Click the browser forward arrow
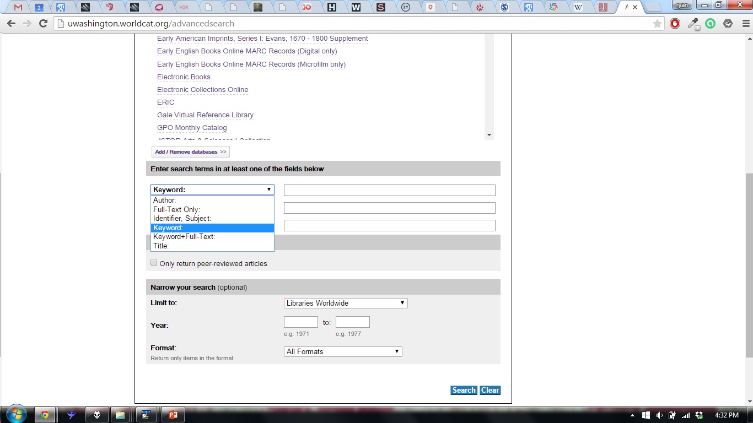753x423 pixels. [x=27, y=24]
